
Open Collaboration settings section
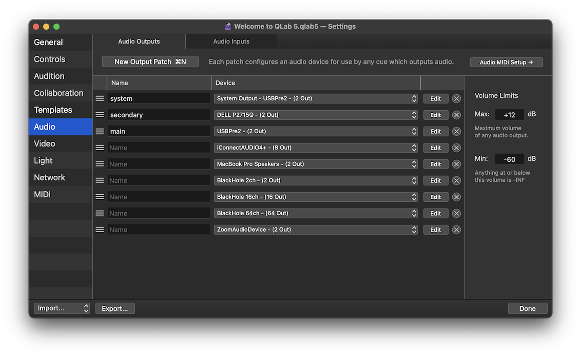tap(61, 93)
